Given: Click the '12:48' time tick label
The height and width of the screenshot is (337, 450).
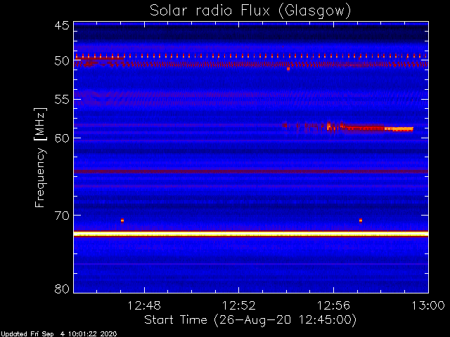Looking at the screenshot, I should pos(144,306).
